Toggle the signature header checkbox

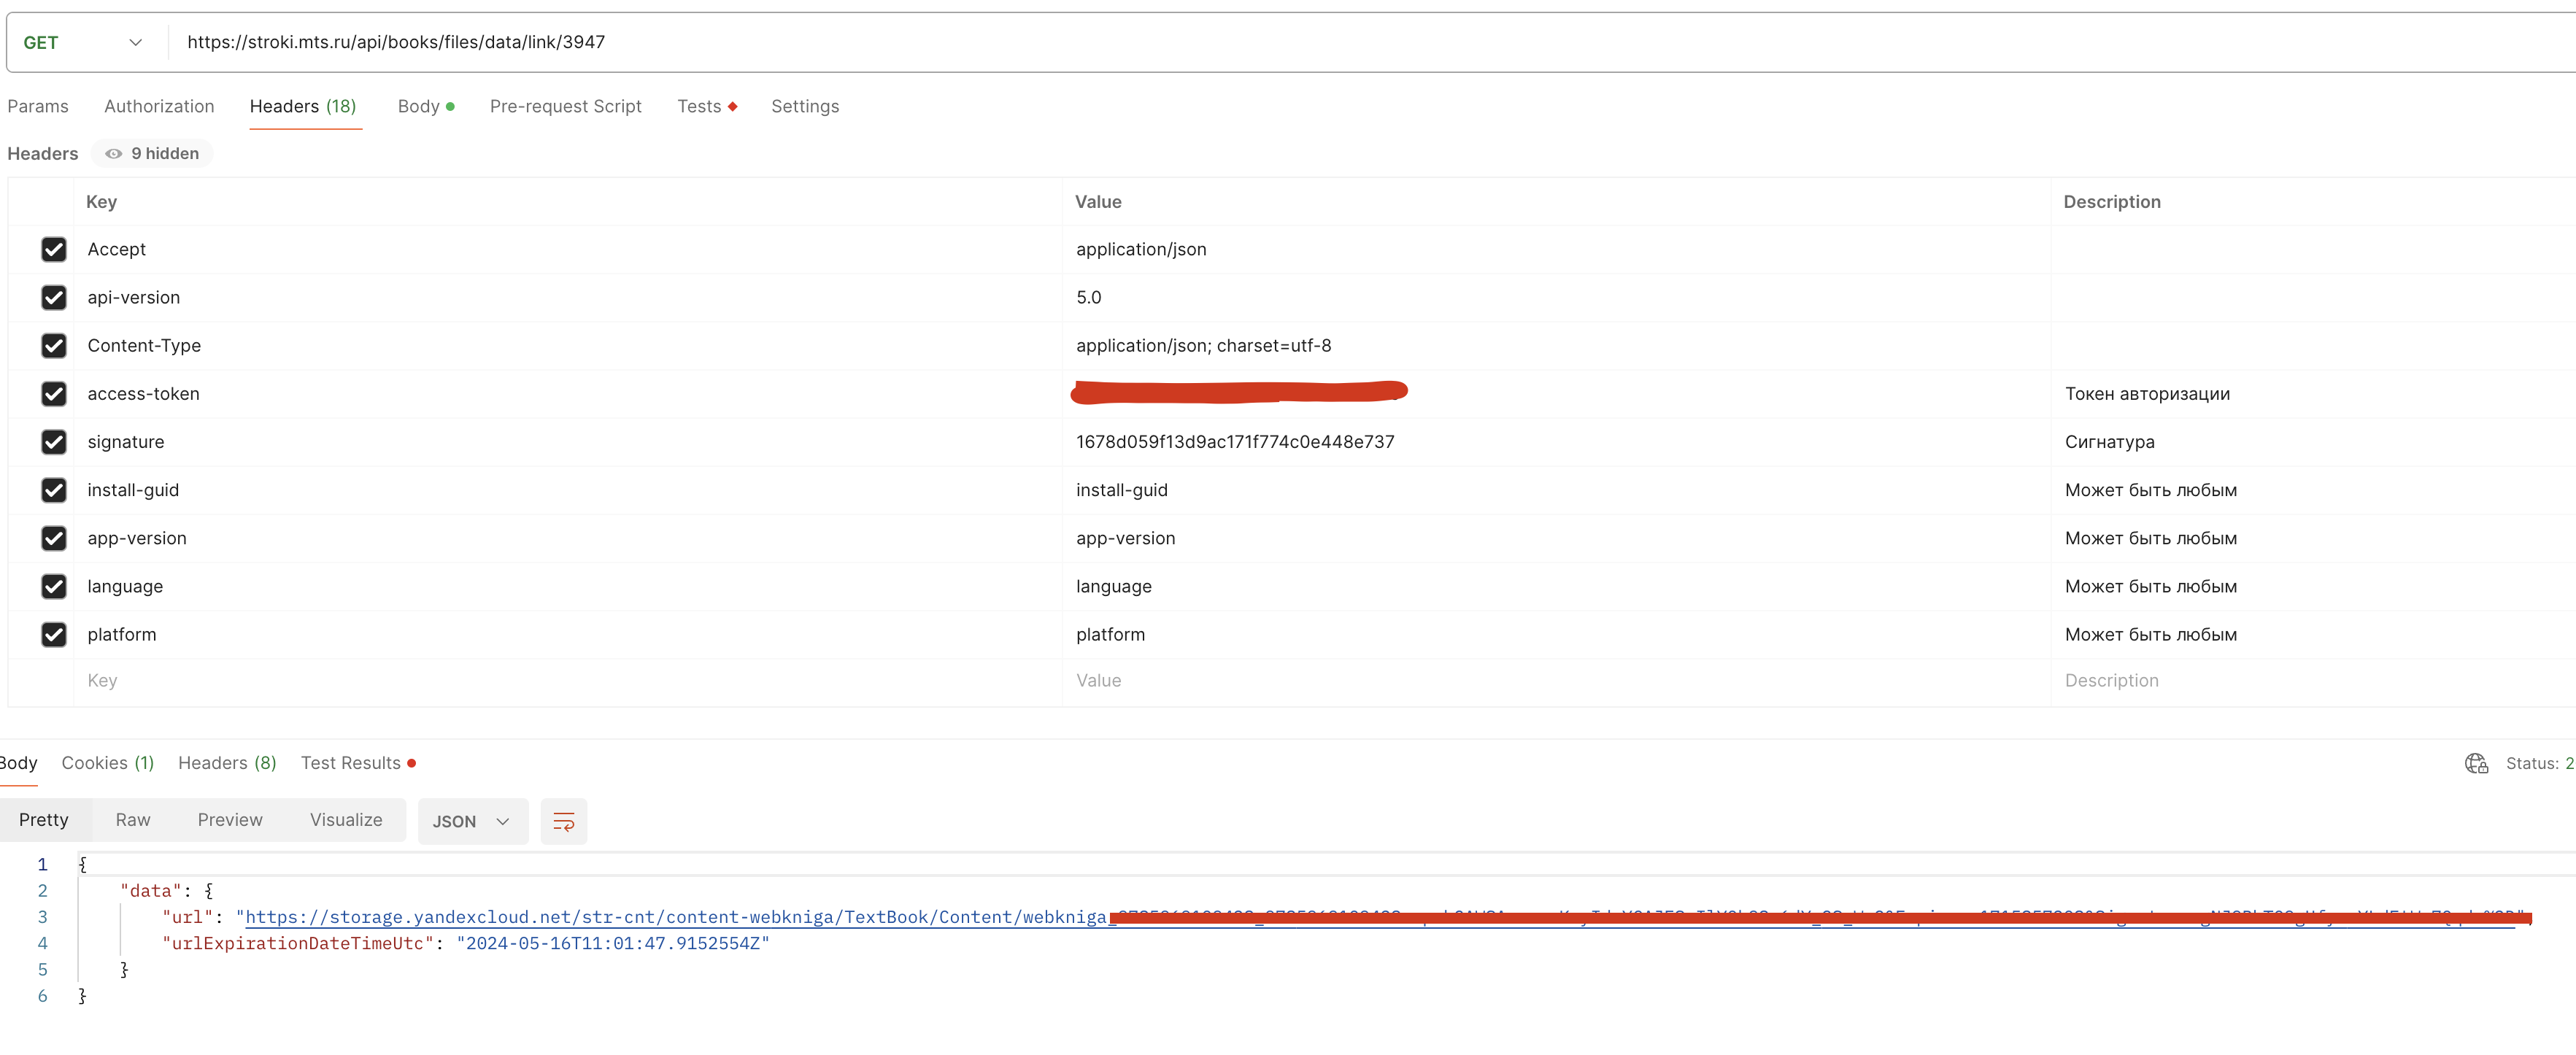[x=54, y=442]
